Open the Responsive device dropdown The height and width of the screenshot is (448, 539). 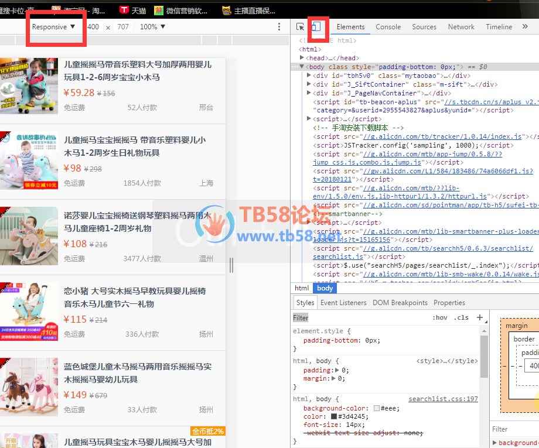[x=54, y=27]
